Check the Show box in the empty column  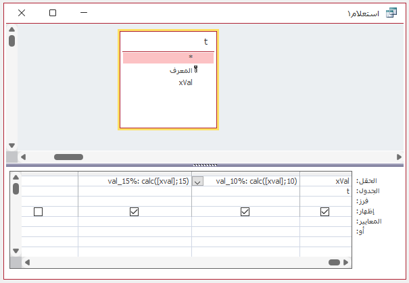coord(39,211)
